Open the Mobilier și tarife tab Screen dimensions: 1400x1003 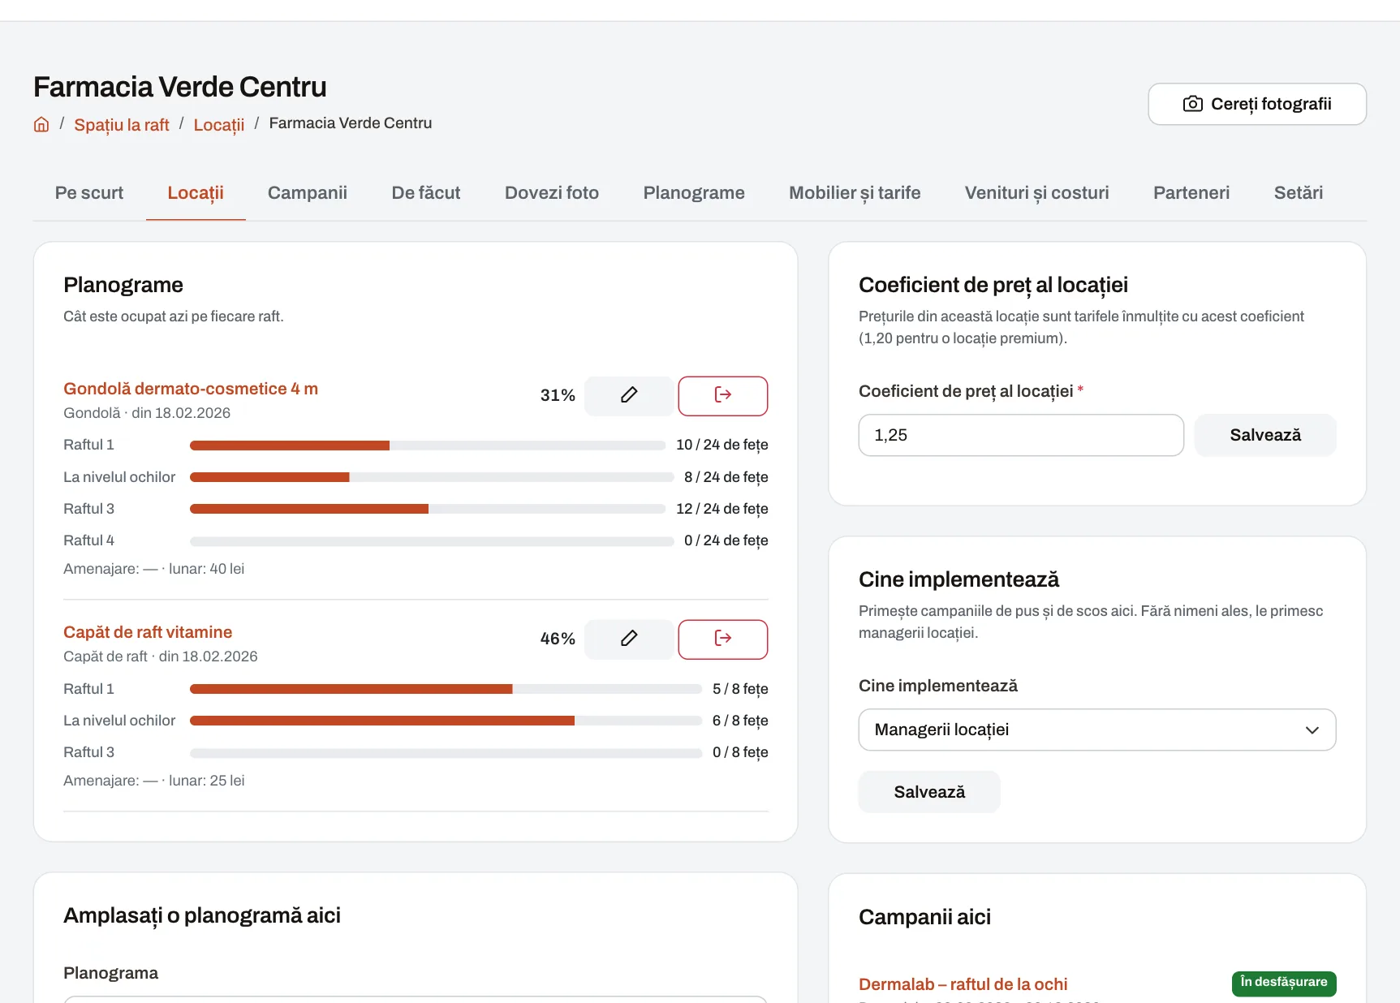pos(855,193)
